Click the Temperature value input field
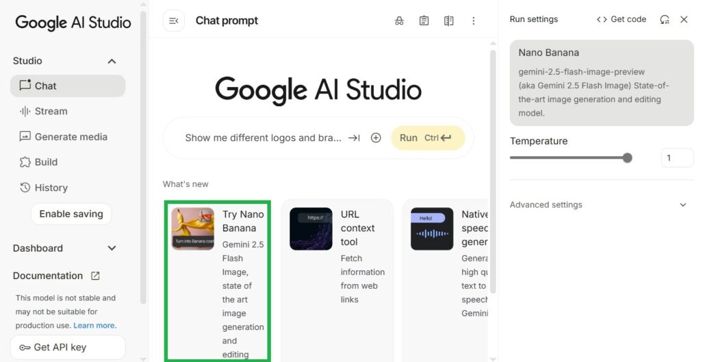Screen dimensions: 701x362 pos(677,158)
